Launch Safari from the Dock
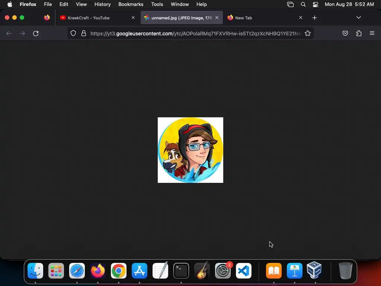 (x=77, y=271)
